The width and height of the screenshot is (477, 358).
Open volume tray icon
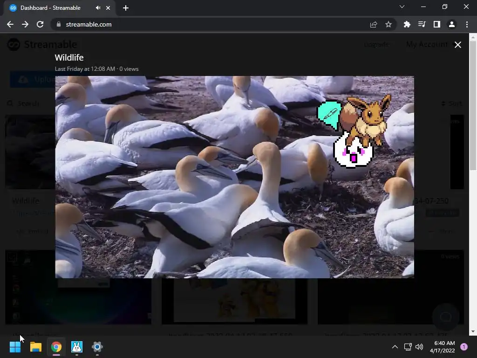[x=419, y=347]
